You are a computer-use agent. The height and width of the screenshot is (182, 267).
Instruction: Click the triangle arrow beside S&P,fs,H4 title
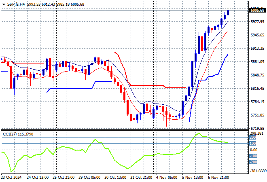pos(4,4)
